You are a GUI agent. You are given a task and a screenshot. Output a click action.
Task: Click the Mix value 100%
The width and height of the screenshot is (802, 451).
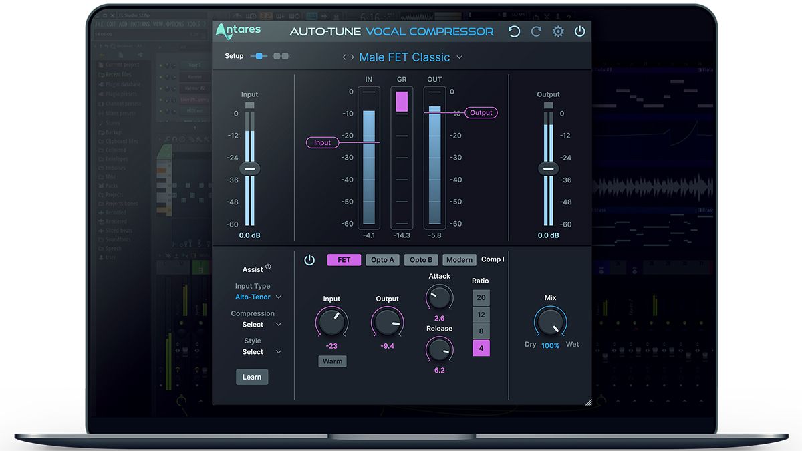[550, 345]
